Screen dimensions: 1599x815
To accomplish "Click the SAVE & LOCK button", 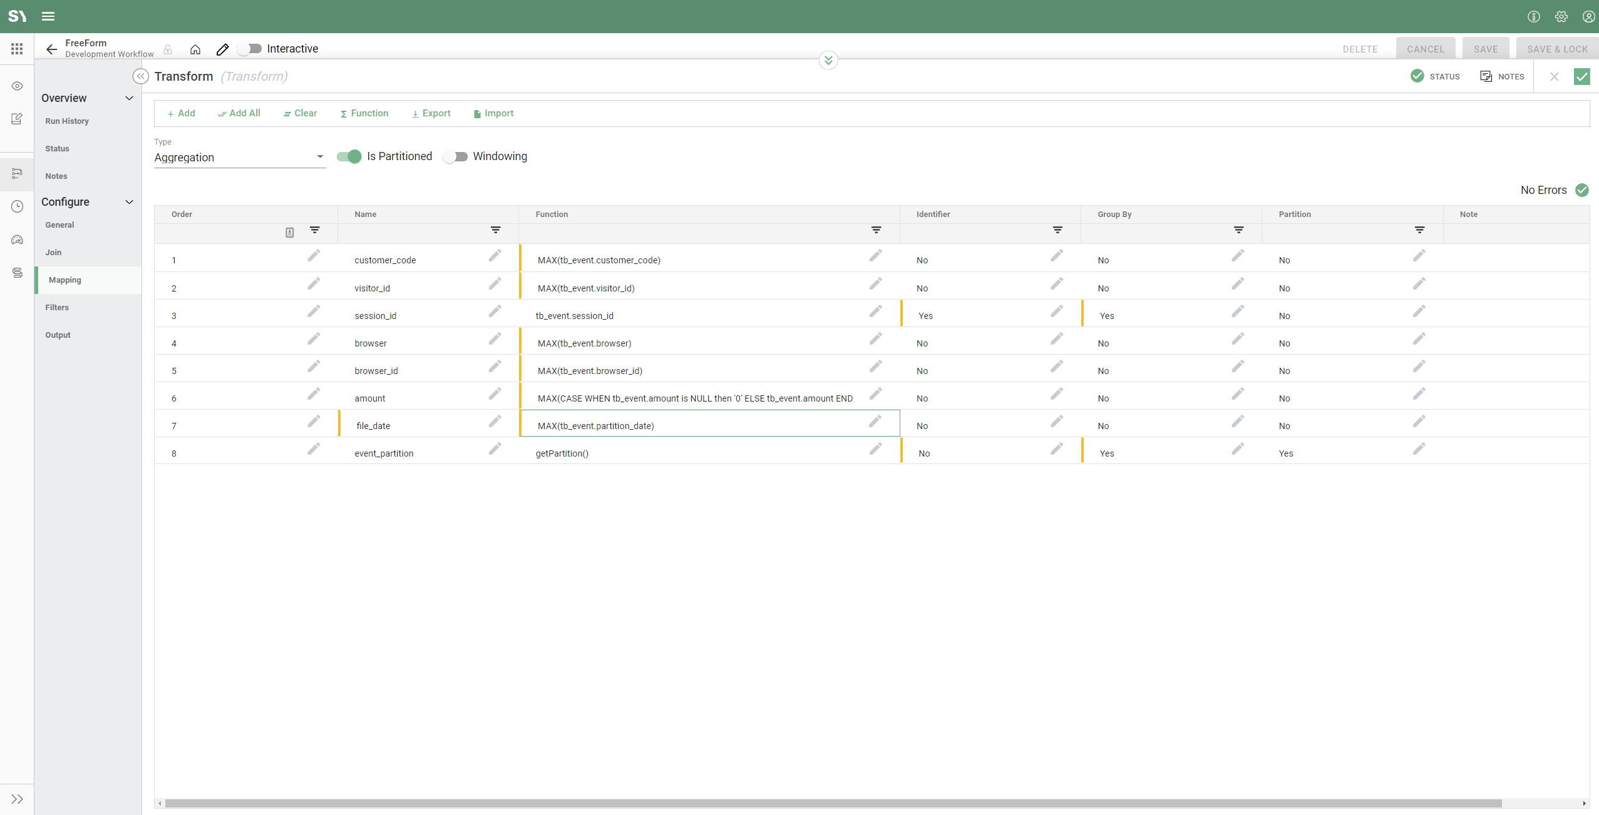I will click(x=1556, y=49).
